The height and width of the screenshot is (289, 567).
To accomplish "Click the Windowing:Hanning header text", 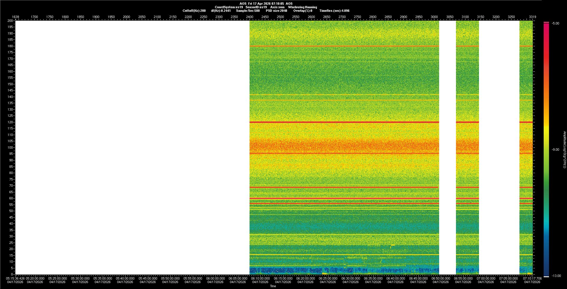I will [302, 7].
